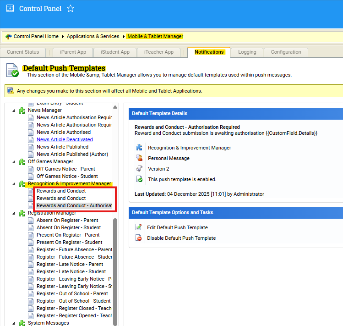
Task: Click the push template enabled status icon
Action: tap(139, 179)
